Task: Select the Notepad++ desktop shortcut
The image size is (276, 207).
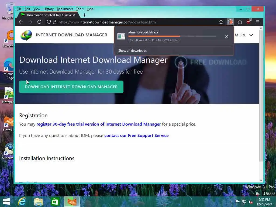Action: (x=8, y=95)
